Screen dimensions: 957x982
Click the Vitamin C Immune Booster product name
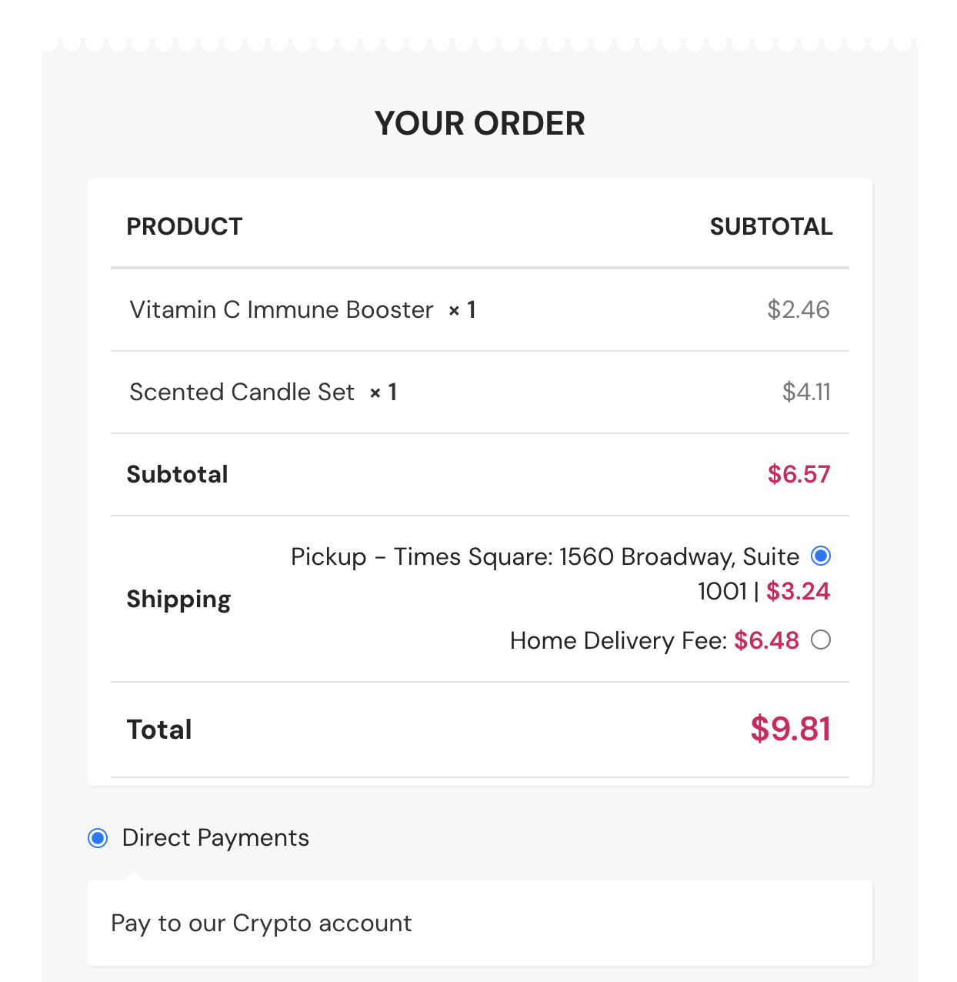(x=282, y=310)
